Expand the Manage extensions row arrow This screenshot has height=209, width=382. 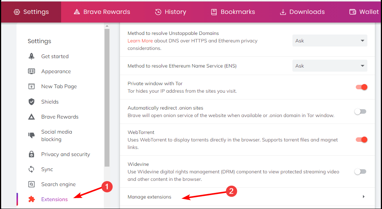click(x=364, y=197)
